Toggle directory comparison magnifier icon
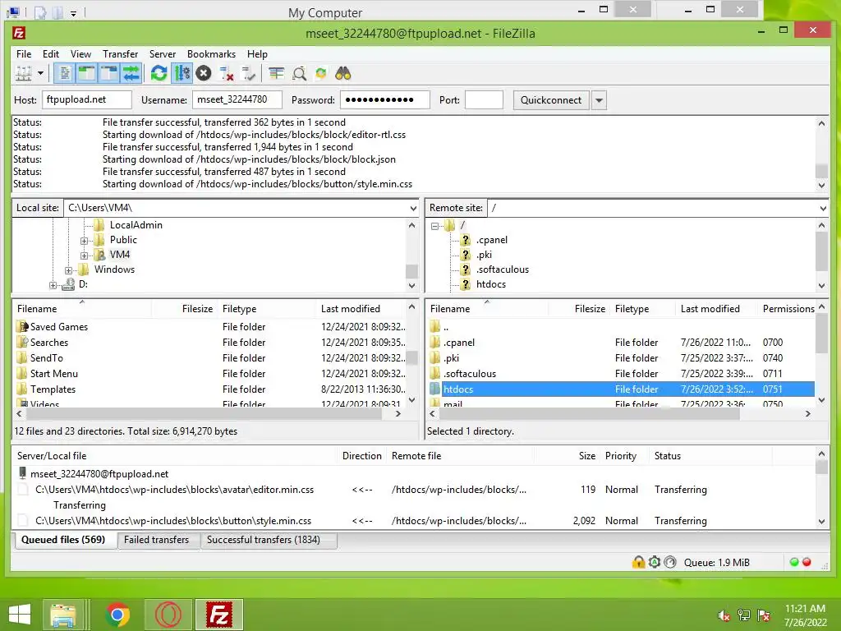The image size is (841, 631). pyautogui.click(x=299, y=73)
